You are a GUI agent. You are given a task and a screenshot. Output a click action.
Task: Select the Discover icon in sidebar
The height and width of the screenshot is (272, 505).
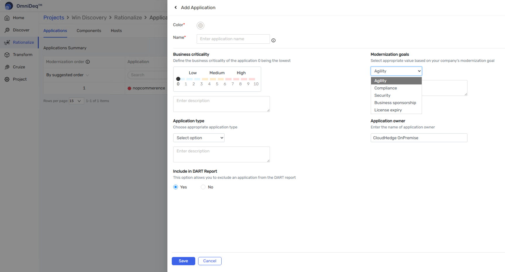tap(7, 30)
